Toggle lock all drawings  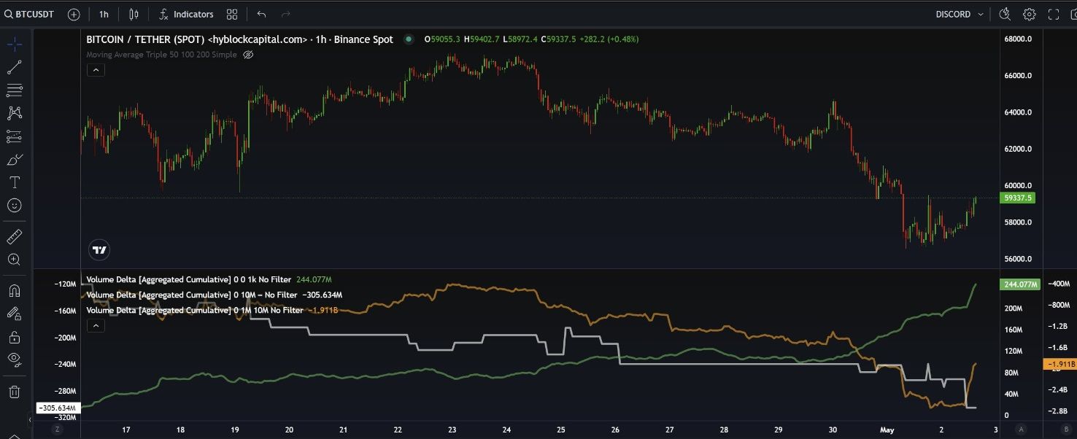point(14,337)
